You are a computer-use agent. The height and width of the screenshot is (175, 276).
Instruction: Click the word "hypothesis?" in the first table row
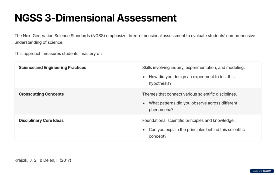coord(160,83)
